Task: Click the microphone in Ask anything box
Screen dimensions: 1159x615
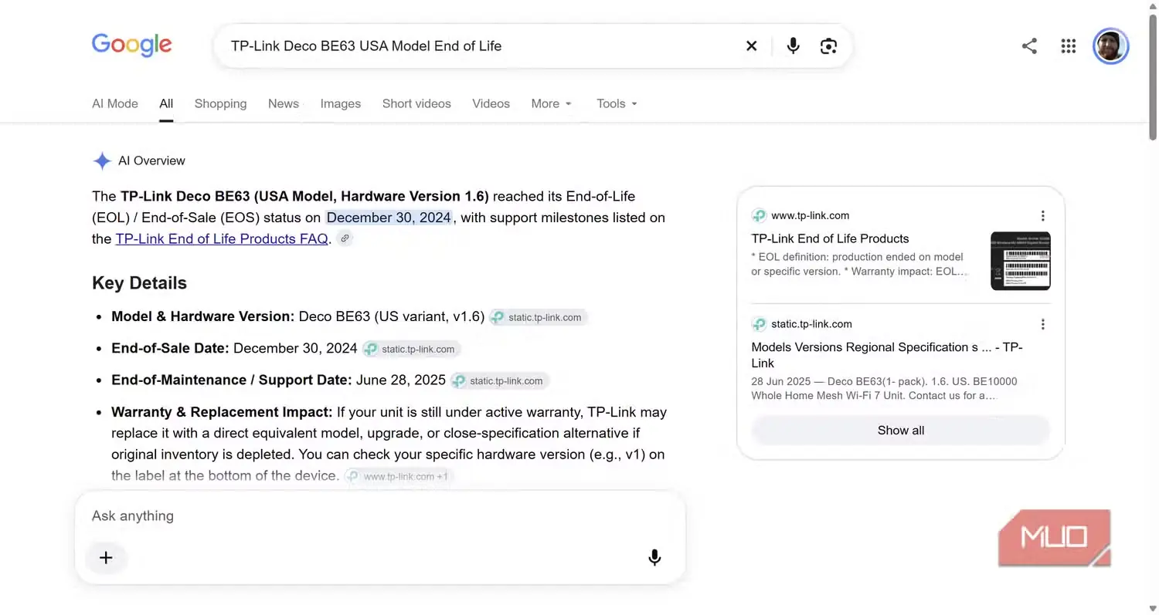Action: 654,557
